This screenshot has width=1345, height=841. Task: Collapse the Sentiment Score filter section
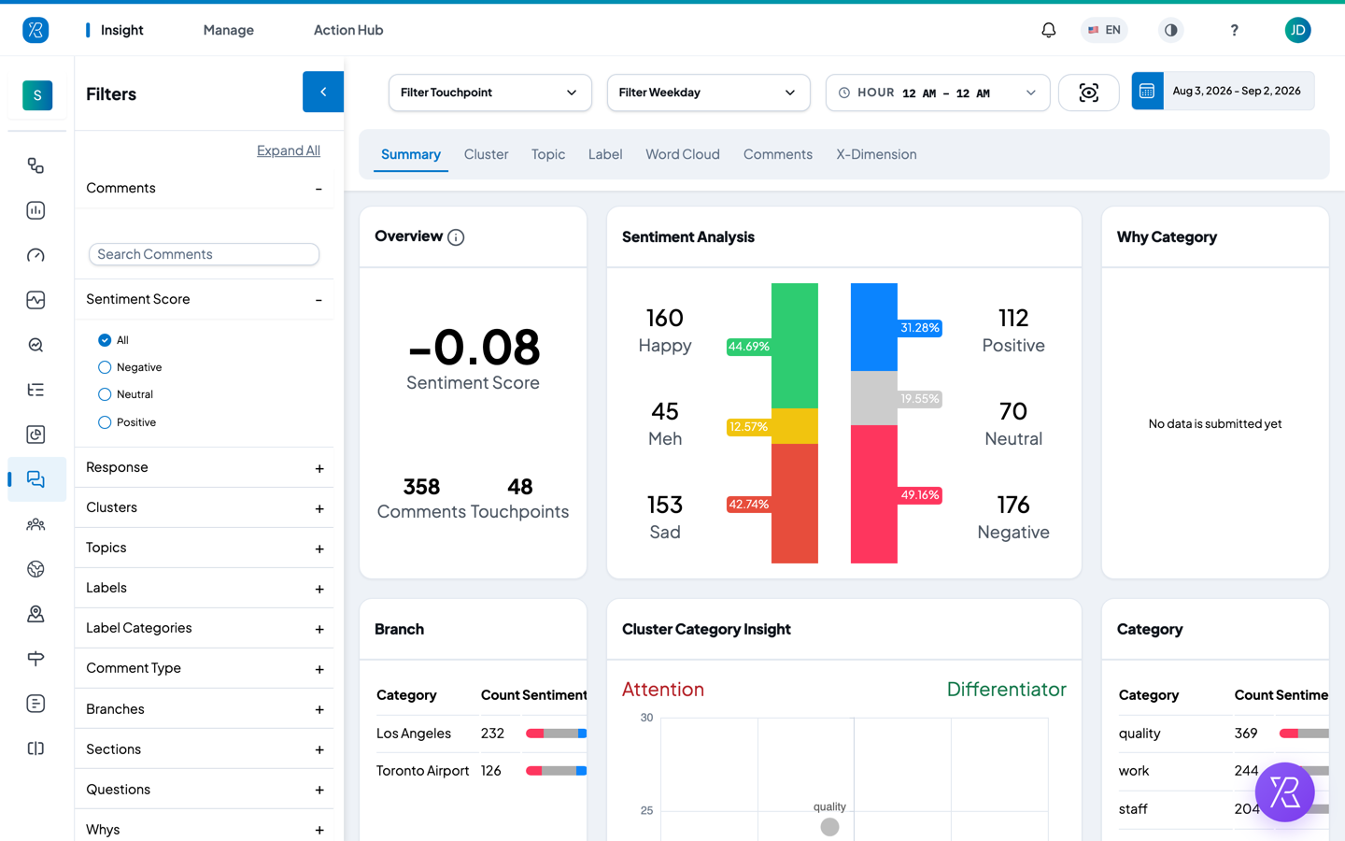coord(204,299)
